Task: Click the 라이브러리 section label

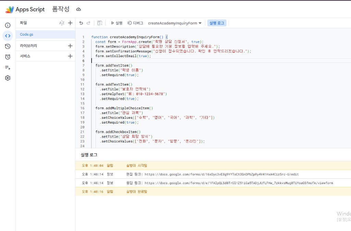Action: click(28, 46)
